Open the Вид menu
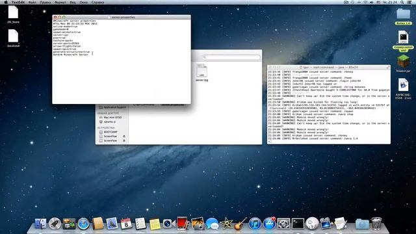Image resolution: width=416 pixels, height=234 pixels. 73,2
